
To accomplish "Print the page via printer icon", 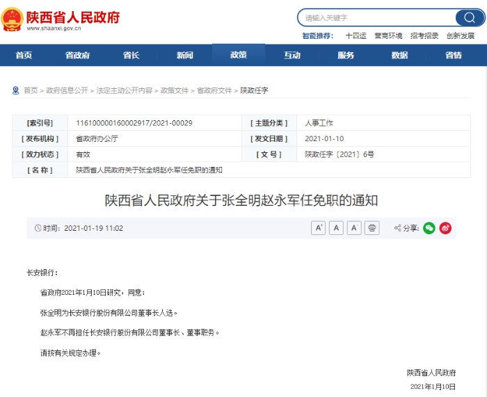I will [372, 228].
